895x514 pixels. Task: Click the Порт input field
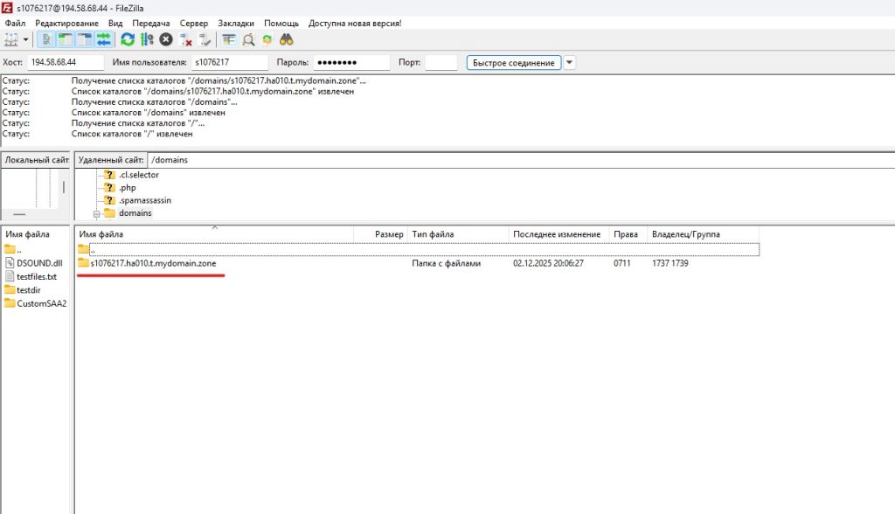coord(441,63)
